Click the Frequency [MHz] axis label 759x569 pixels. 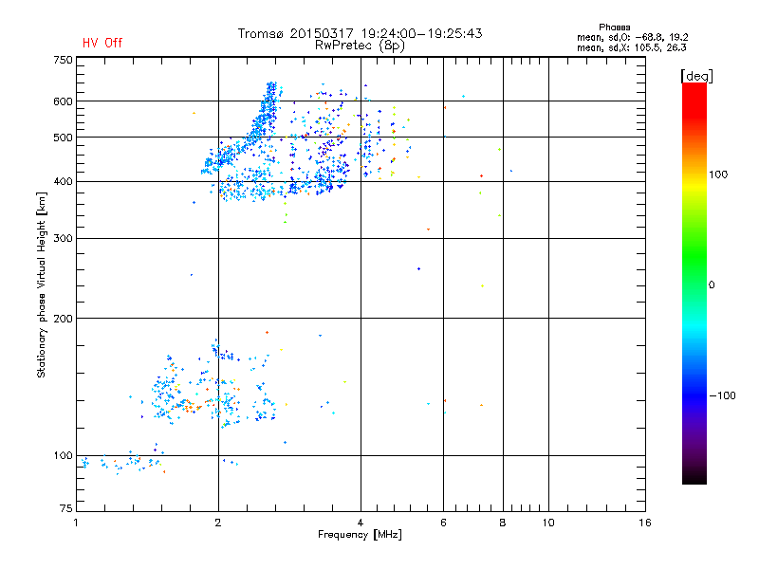(x=360, y=535)
